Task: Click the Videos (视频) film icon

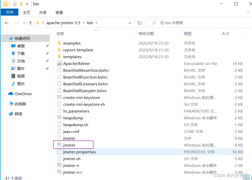Action: coord(13,76)
